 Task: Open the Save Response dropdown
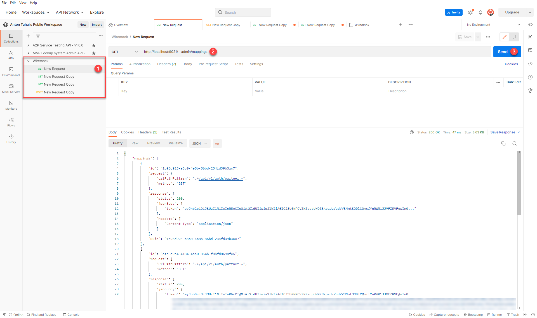click(505, 132)
